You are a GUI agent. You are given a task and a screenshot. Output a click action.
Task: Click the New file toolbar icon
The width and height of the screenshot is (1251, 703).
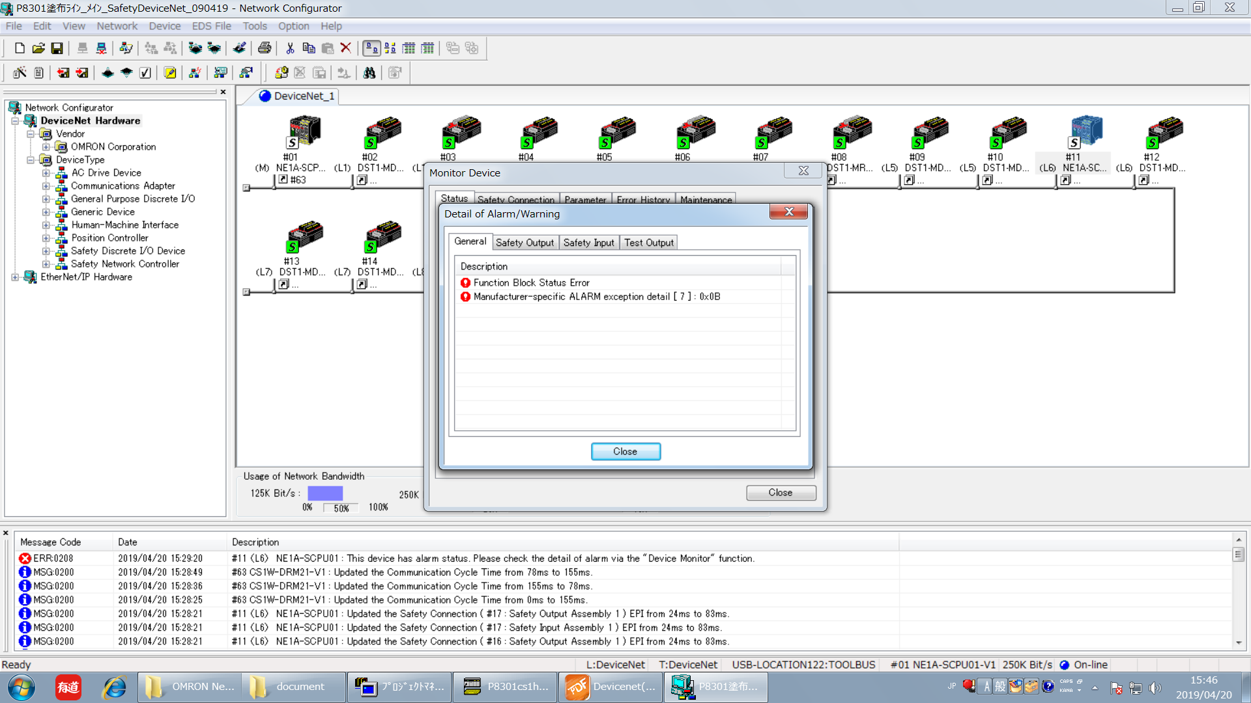pyautogui.click(x=20, y=48)
